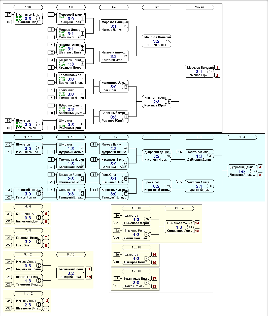Click match number 28 Дубровин vs Касаткин

(168, 156)
